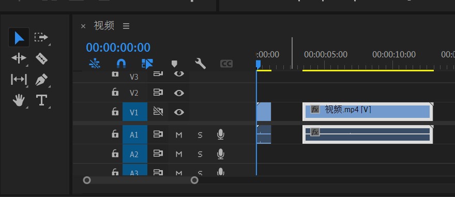
Task: Toggle sync lock on V1 track
Action: point(158,112)
